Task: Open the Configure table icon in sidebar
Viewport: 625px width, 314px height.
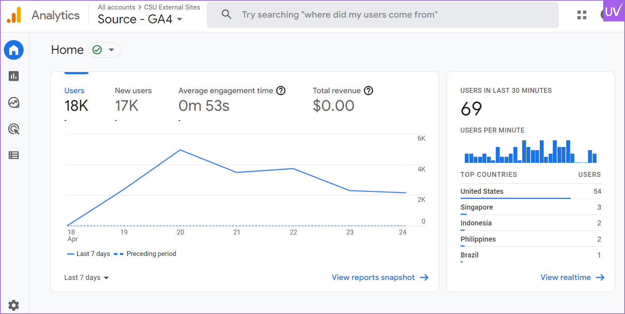Action: coord(14,155)
